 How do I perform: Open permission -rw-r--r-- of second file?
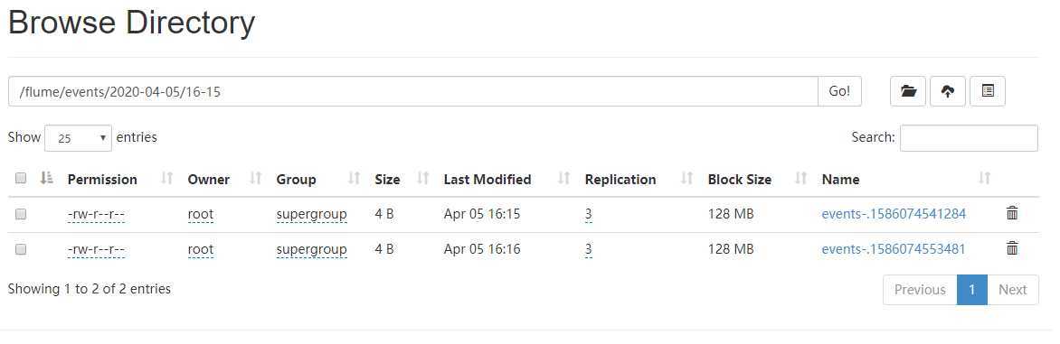[x=97, y=249]
